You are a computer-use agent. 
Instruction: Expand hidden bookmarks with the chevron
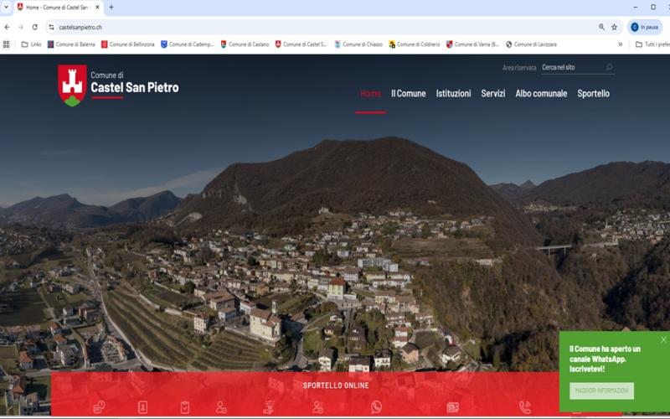tap(621, 44)
